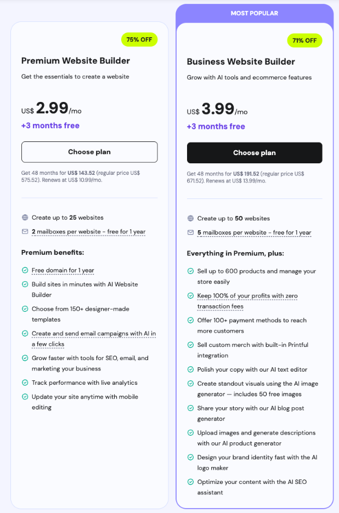Click envelope icon beside 2 mailboxes
The image size is (339, 513).
tap(25, 232)
